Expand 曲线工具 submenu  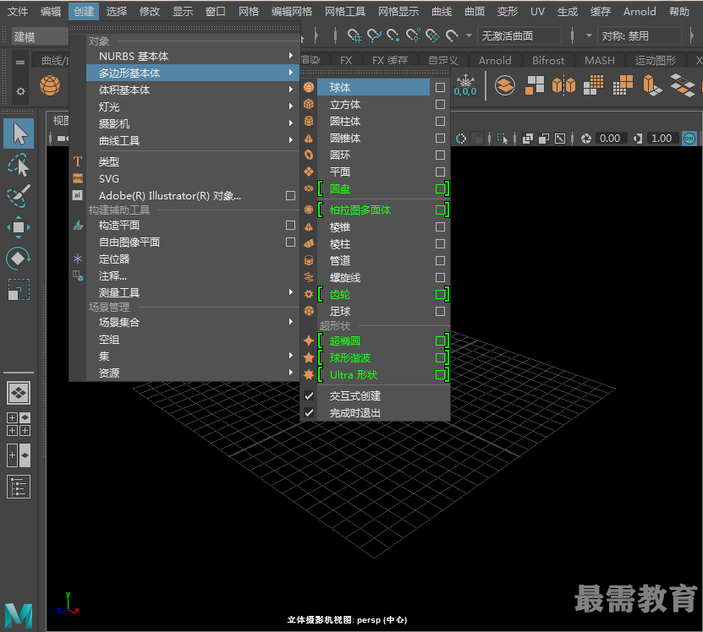(192, 140)
